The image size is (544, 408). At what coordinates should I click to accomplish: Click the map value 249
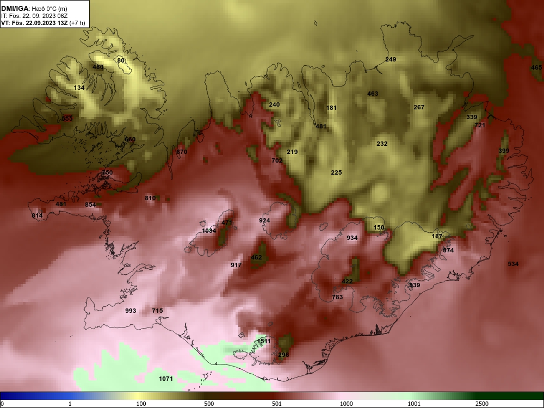tap(391, 60)
